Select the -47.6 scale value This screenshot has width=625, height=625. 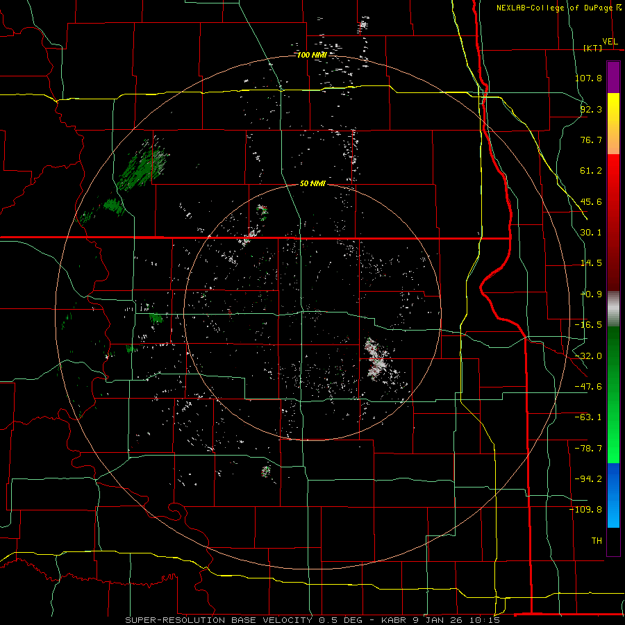tap(588, 387)
